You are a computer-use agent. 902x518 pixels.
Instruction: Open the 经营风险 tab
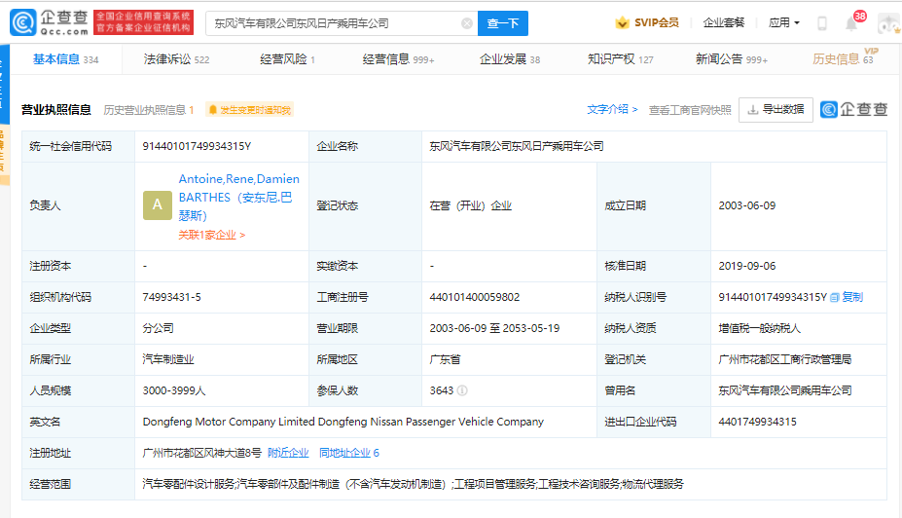pos(287,59)
